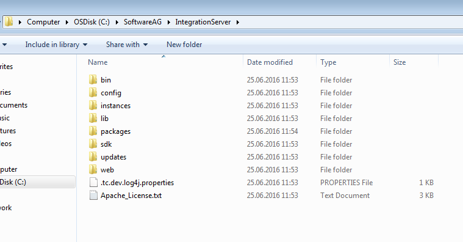Select the lib folder name

tap(104, 119)
